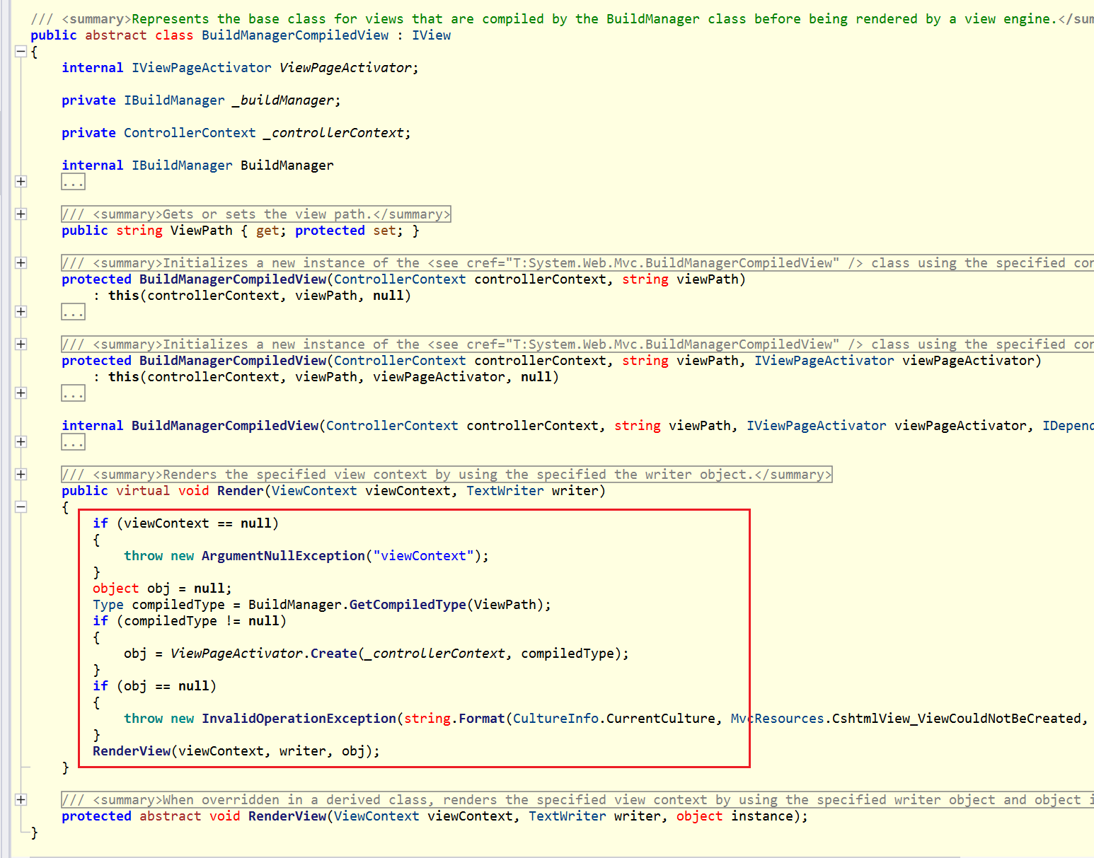Click compiledType variable in Type declaration

(x=178, y=605)
